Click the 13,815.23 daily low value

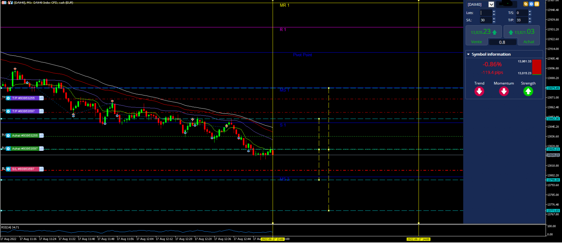point(525,73)
